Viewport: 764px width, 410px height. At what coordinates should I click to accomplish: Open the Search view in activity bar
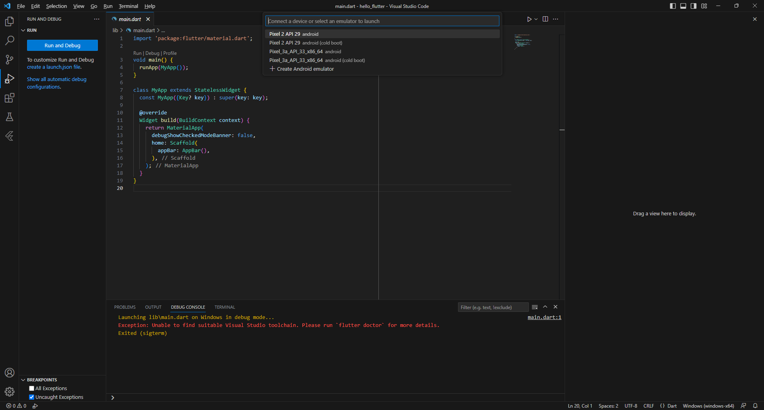coord(10,41)
